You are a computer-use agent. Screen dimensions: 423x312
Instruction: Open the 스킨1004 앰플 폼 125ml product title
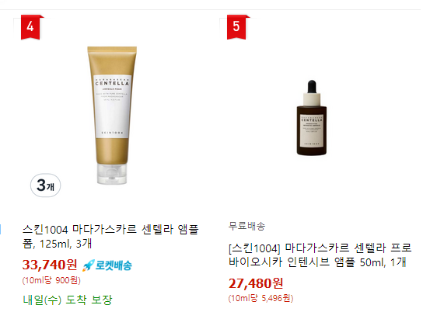click(x=110, y=237)
